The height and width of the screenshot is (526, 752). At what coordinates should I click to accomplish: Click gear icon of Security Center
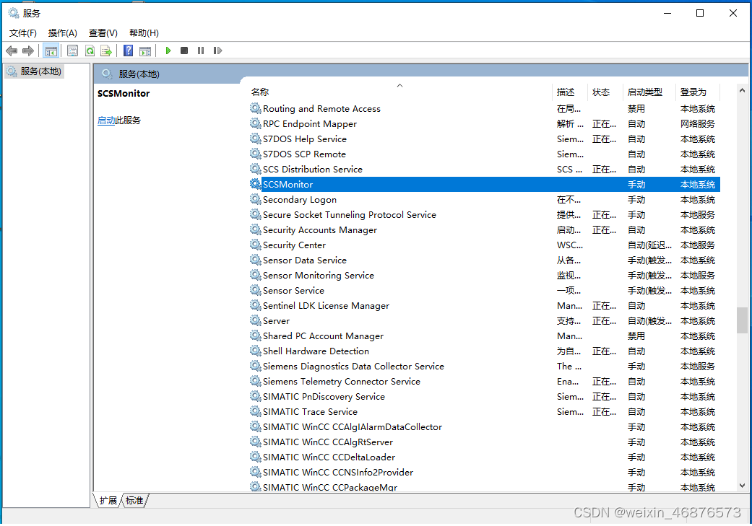256,245
